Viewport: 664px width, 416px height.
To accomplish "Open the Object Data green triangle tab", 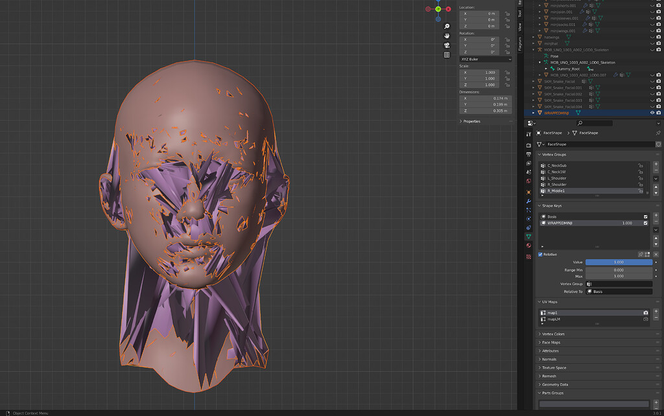I will 528,237.
